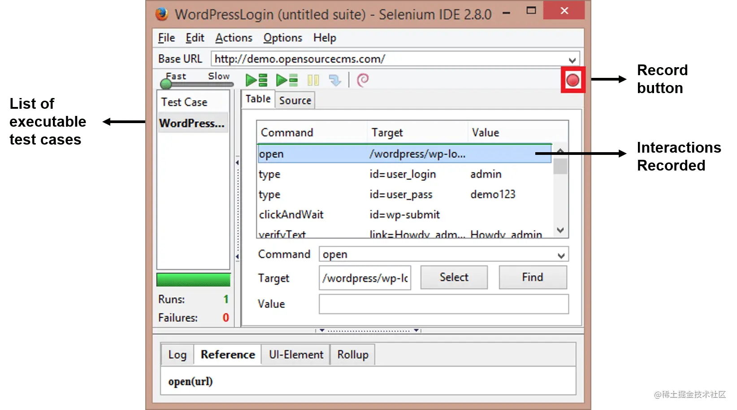
Task: Click the Target input field
Action: pos(365,278)
